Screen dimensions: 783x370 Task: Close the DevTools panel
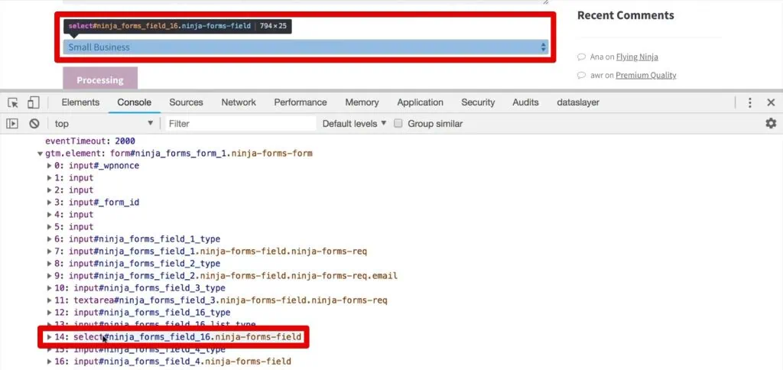[x=771, y=103]
